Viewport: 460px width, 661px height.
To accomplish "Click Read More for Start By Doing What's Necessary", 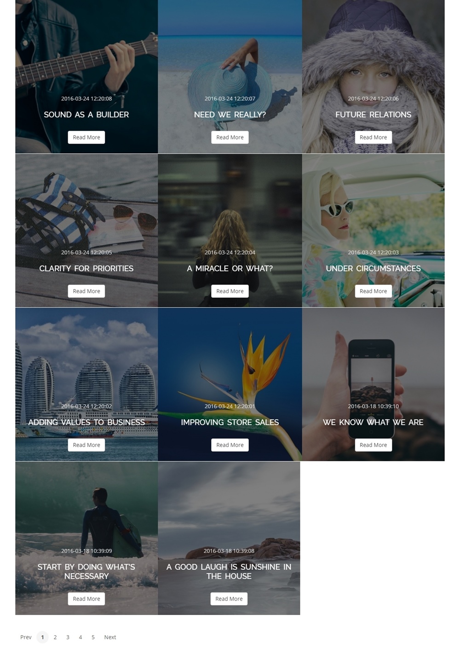I will 86,598.
